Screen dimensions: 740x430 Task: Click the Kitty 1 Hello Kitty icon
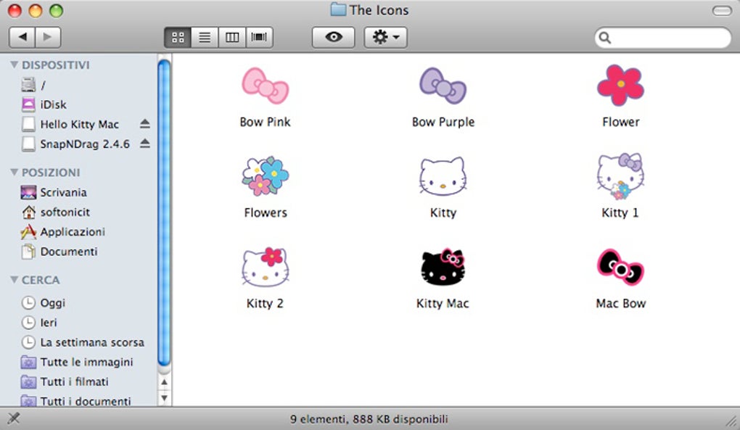click(x=620, y=176)
